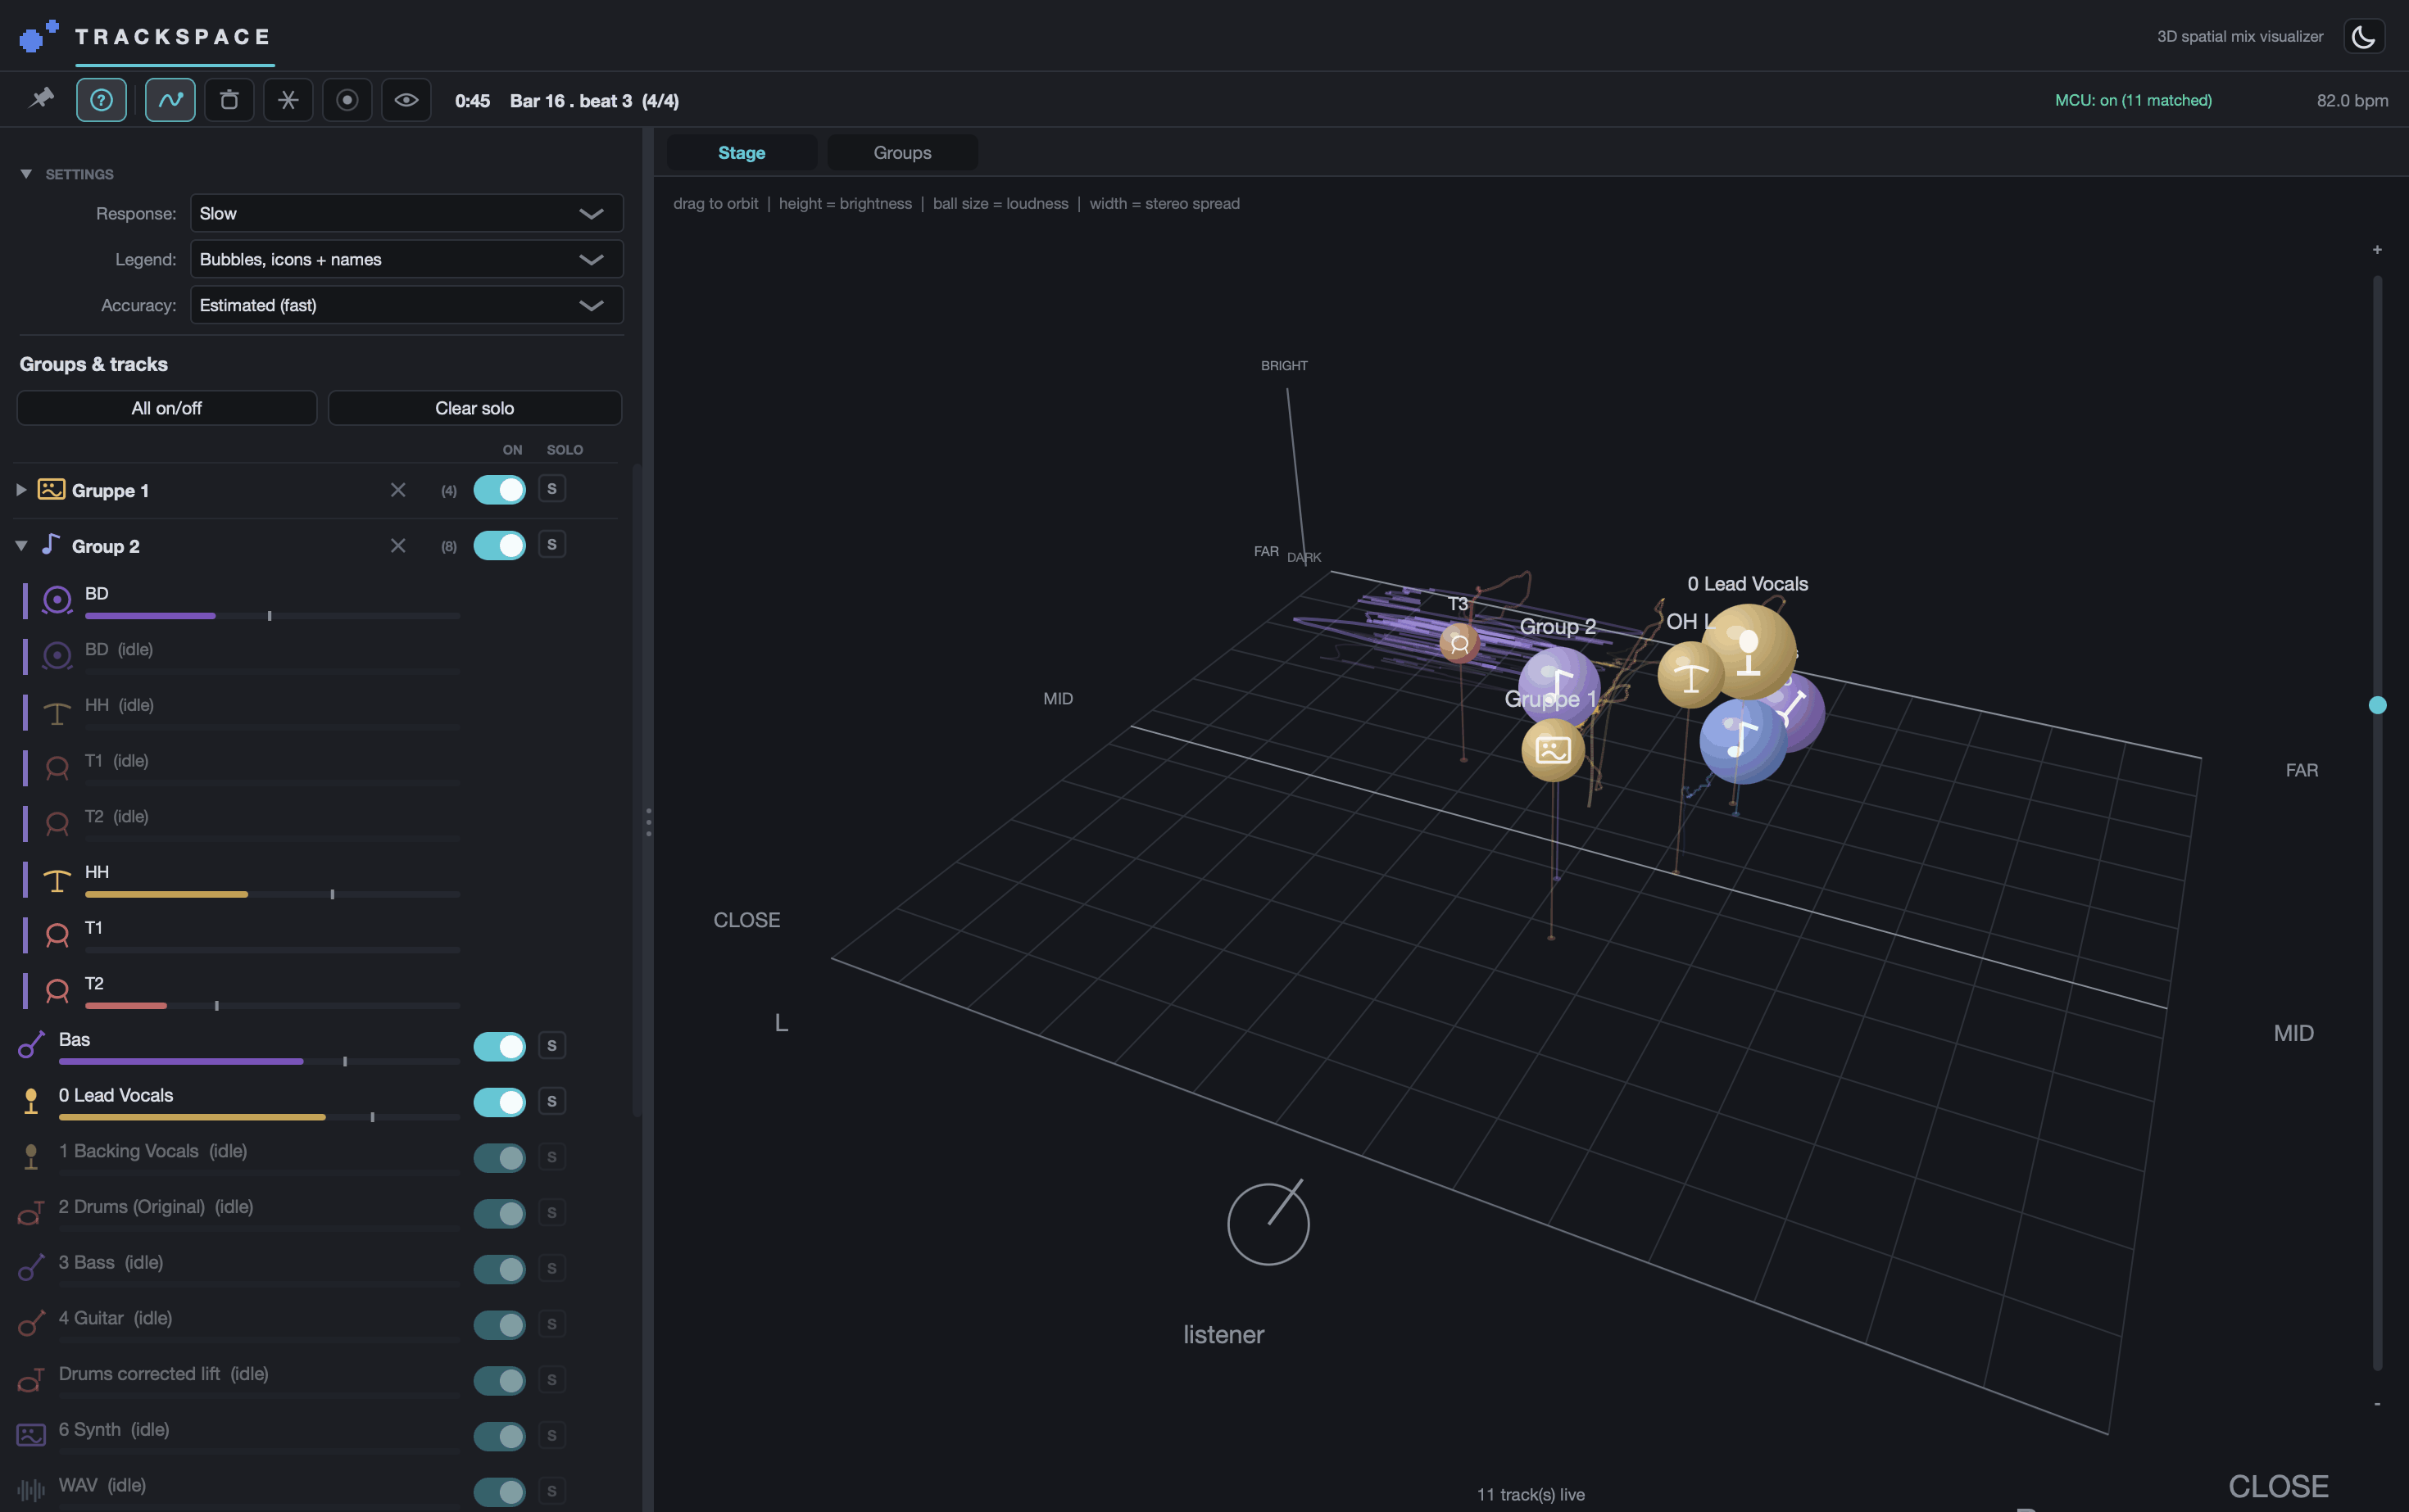Click the T2 tom drum icon
Image resolution: width=2409 pixels, height=1512 pixels.
tap(57, 990)
